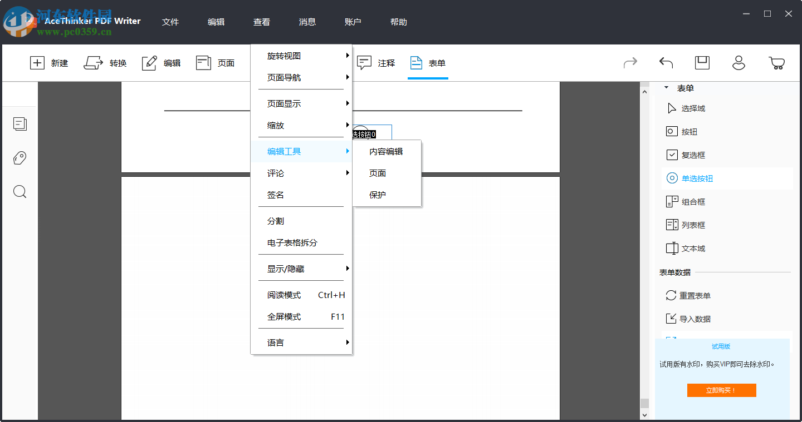Click the 立即购买 purchase button

coord(721,390)
